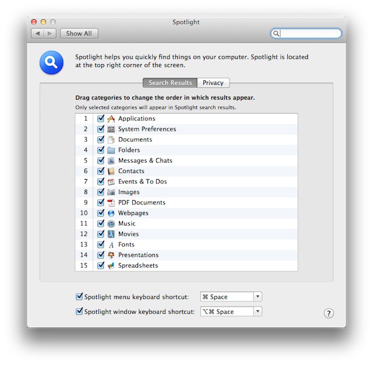Viewport: 373px width, 365px height.
Task: Uncheck Spotlight window keyboard shortcut option
Action: (x=80, y=311)
